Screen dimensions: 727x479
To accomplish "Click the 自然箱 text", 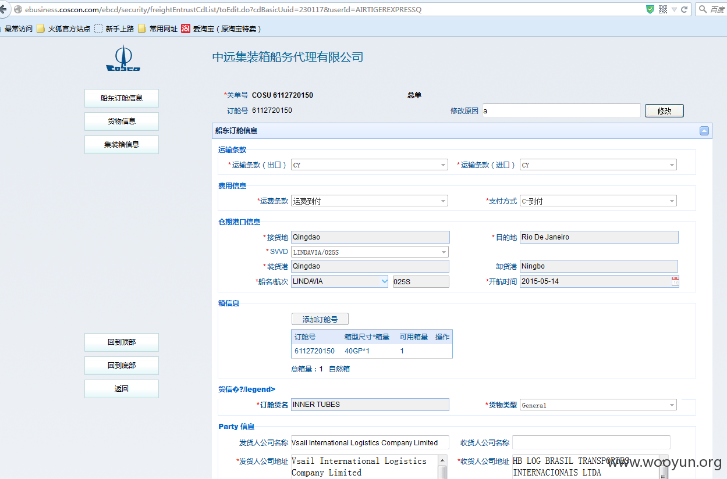I will tap(339, 369).
